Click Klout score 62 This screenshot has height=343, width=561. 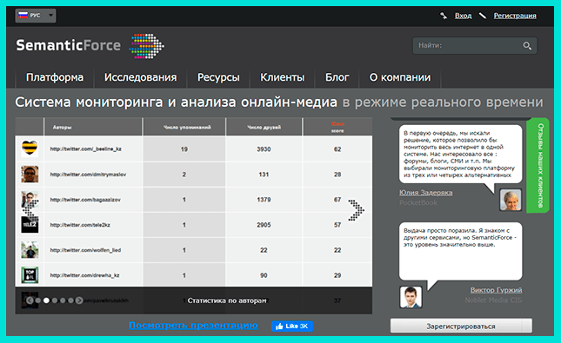coord(337,149)
